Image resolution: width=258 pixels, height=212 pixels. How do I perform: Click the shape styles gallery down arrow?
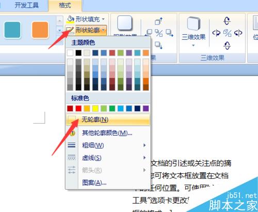tap(59, 31)
